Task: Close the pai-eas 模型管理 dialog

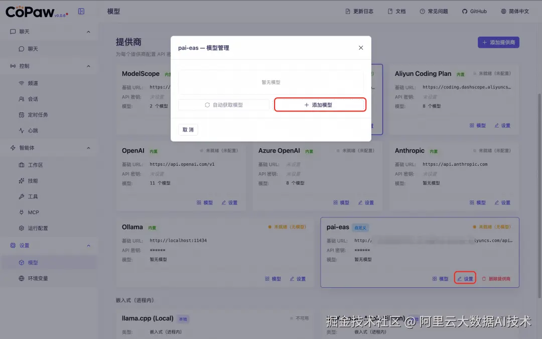Action: coord(361,48)
